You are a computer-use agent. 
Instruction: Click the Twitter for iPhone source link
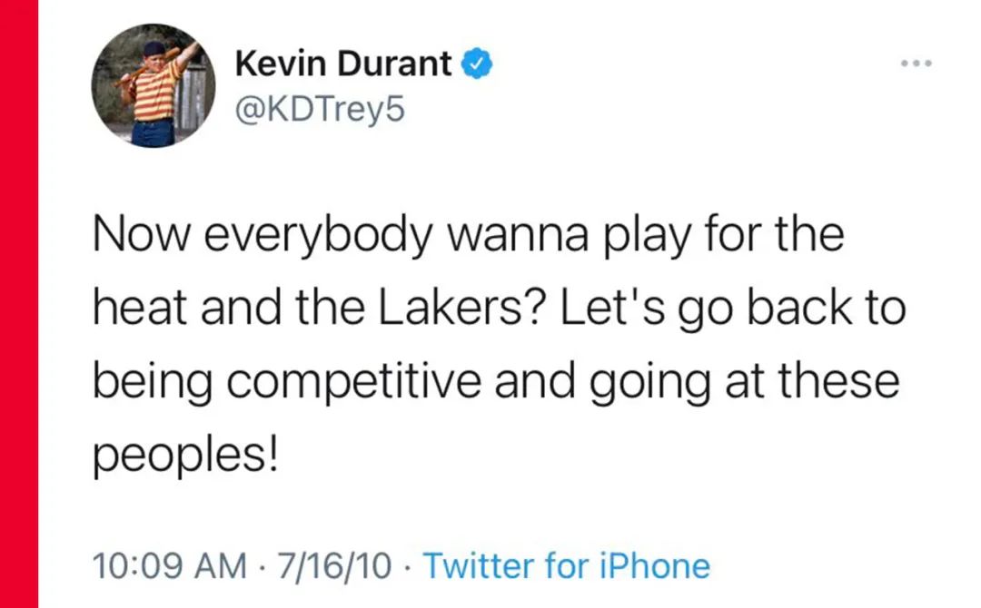coord(567,565)
